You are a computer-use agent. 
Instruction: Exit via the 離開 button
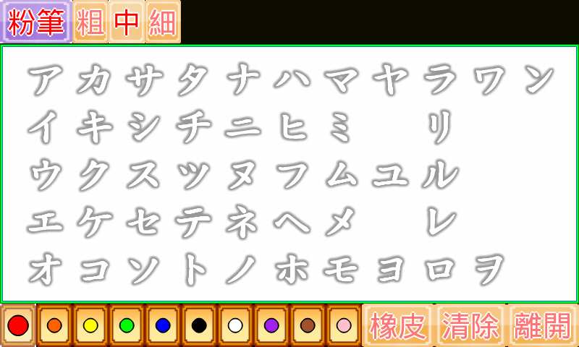543,325
